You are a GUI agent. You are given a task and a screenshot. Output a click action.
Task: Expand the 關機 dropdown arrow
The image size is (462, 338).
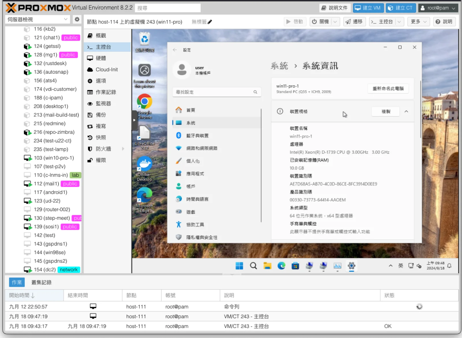335,22
